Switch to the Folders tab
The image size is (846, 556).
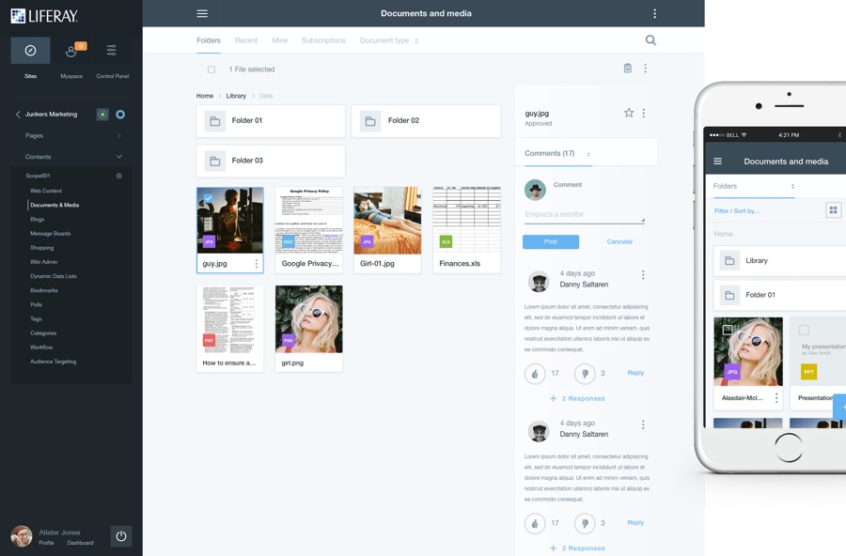click(209, 40)
